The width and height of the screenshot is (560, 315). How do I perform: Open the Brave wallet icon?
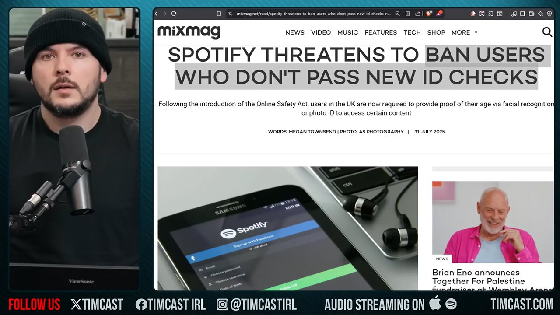coord(532,14)
